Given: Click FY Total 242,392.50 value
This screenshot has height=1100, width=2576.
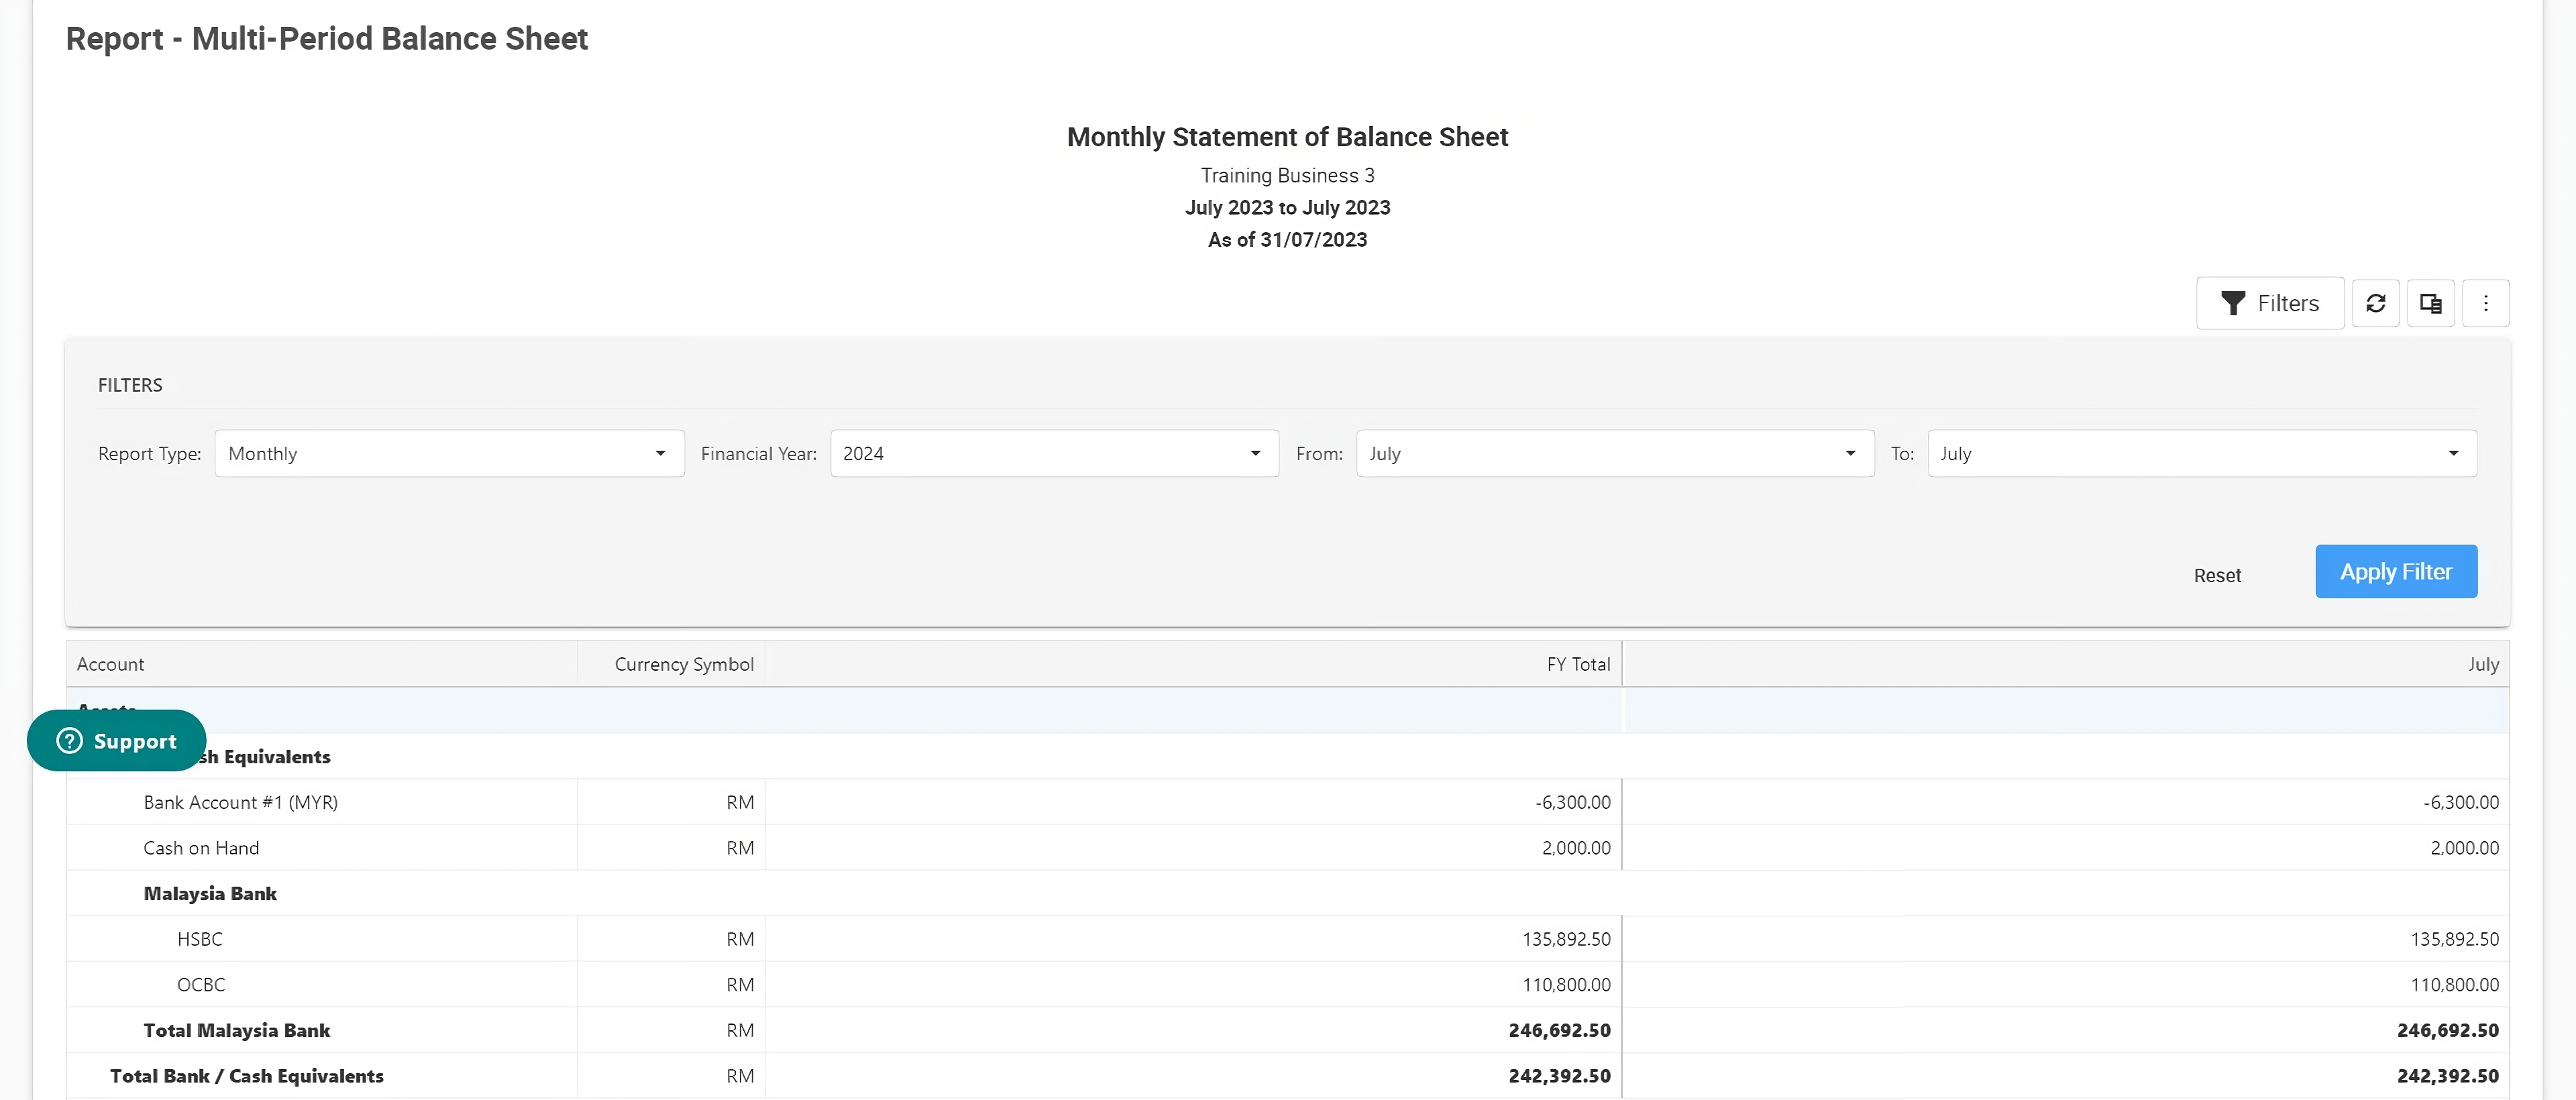Looking at the screenshot, I should [1559, 1077].
